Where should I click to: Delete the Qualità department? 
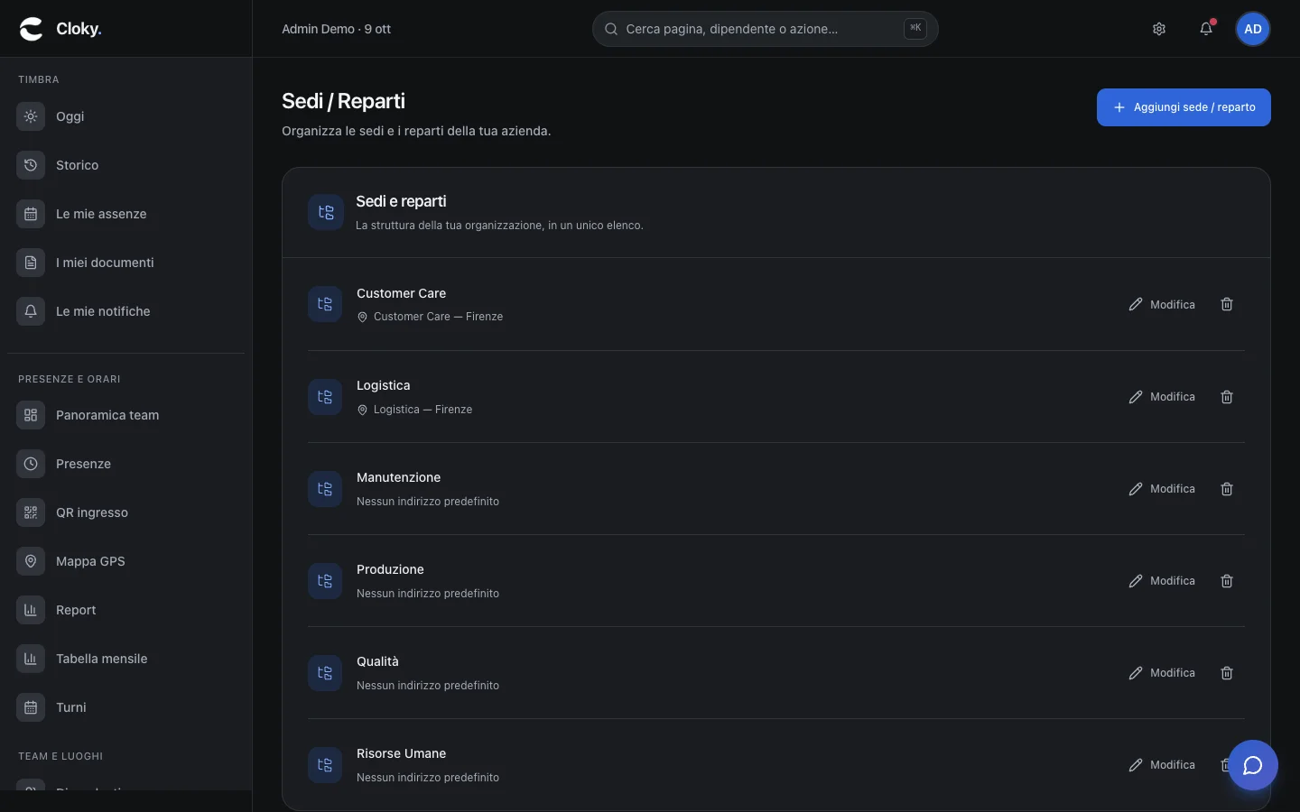[1227, 673]
